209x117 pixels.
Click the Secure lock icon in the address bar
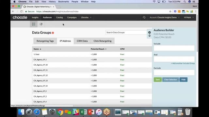26,12
